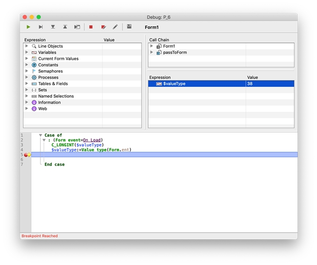Click the Save Settings disk icon
The width and height of the screenshot is (317, 265).
(129, 27)
